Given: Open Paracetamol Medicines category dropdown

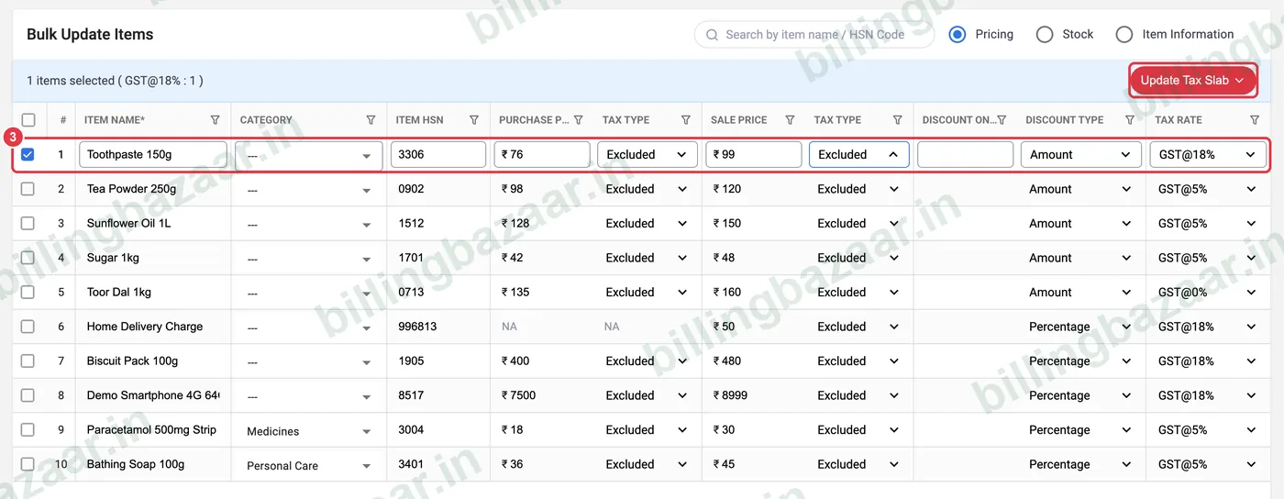Looking at the screenshot, I should pyautogui.click(x=309, y=430).
